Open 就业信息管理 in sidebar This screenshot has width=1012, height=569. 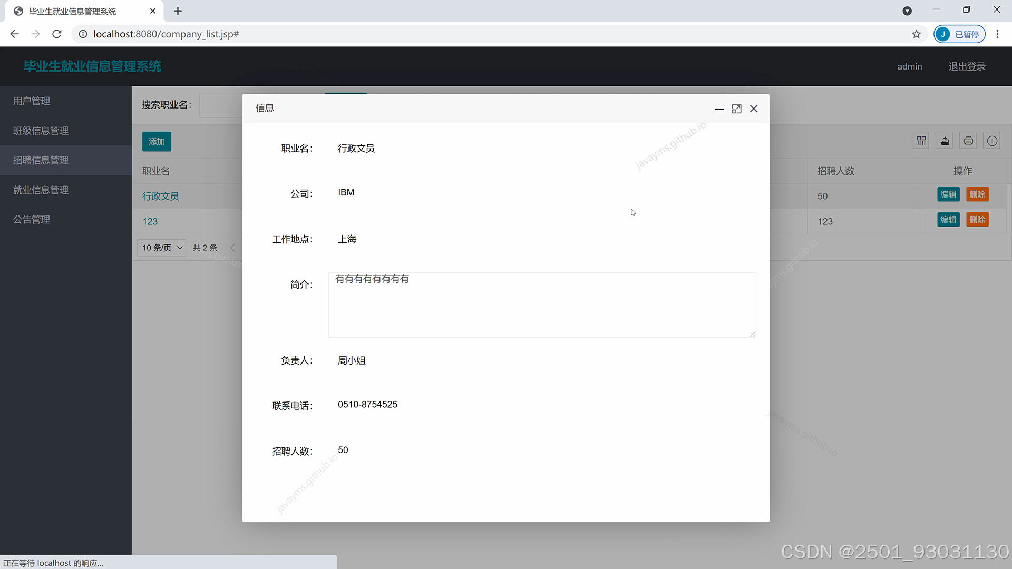(66, 190)
